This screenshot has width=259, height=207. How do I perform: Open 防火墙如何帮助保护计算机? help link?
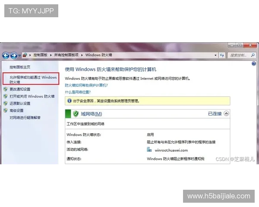(x=86, y=85)
